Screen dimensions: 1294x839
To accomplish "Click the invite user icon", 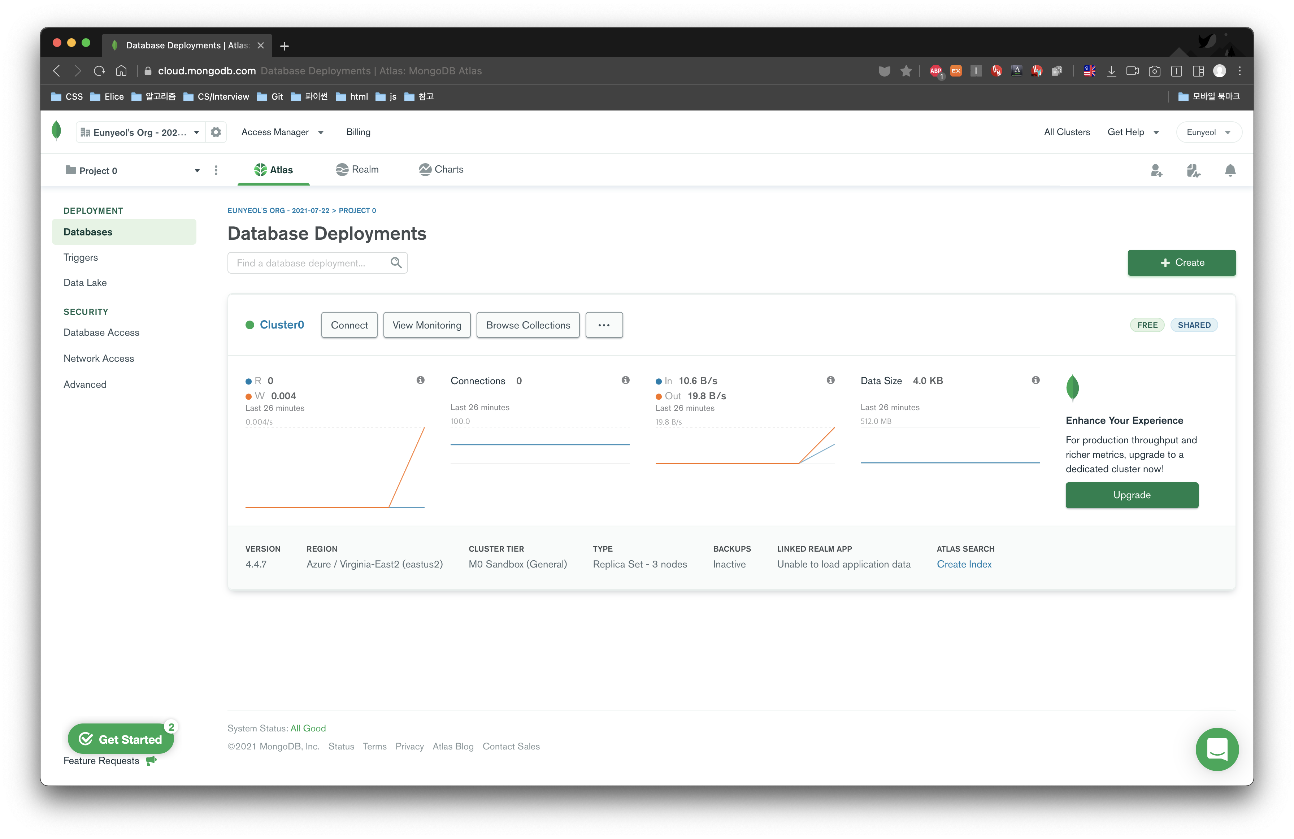I will (x=1156, y=171).
